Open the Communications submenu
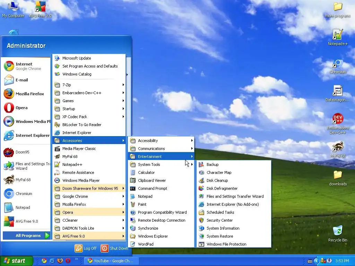The width and height of the screenshot is (355, 266). pos(161,149)
